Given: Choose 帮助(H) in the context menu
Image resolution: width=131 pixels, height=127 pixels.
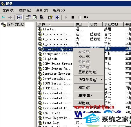Looking at the screenshot, I should tap(89, 103).
